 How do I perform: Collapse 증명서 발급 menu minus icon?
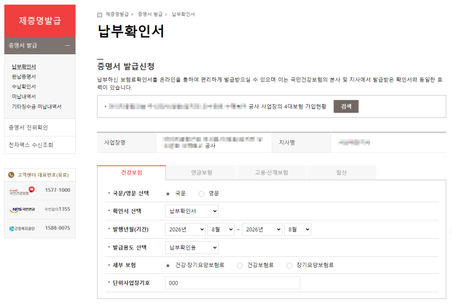pos(67,46)
